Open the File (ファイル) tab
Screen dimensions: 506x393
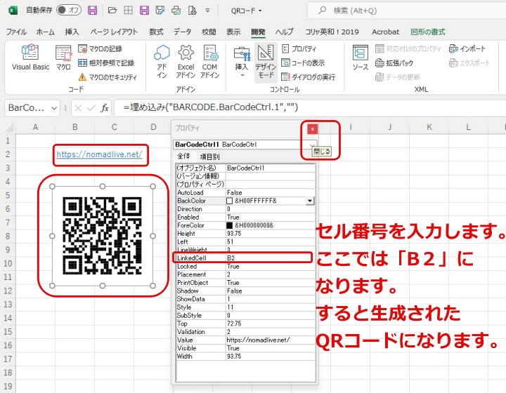click(x=16, y=32)
